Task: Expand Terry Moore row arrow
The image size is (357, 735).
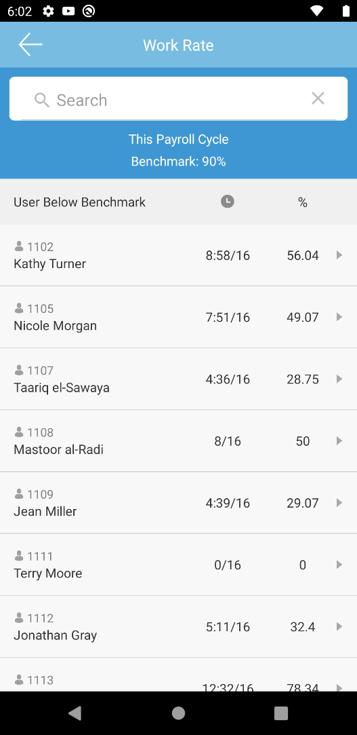Action: pos(339,565)
